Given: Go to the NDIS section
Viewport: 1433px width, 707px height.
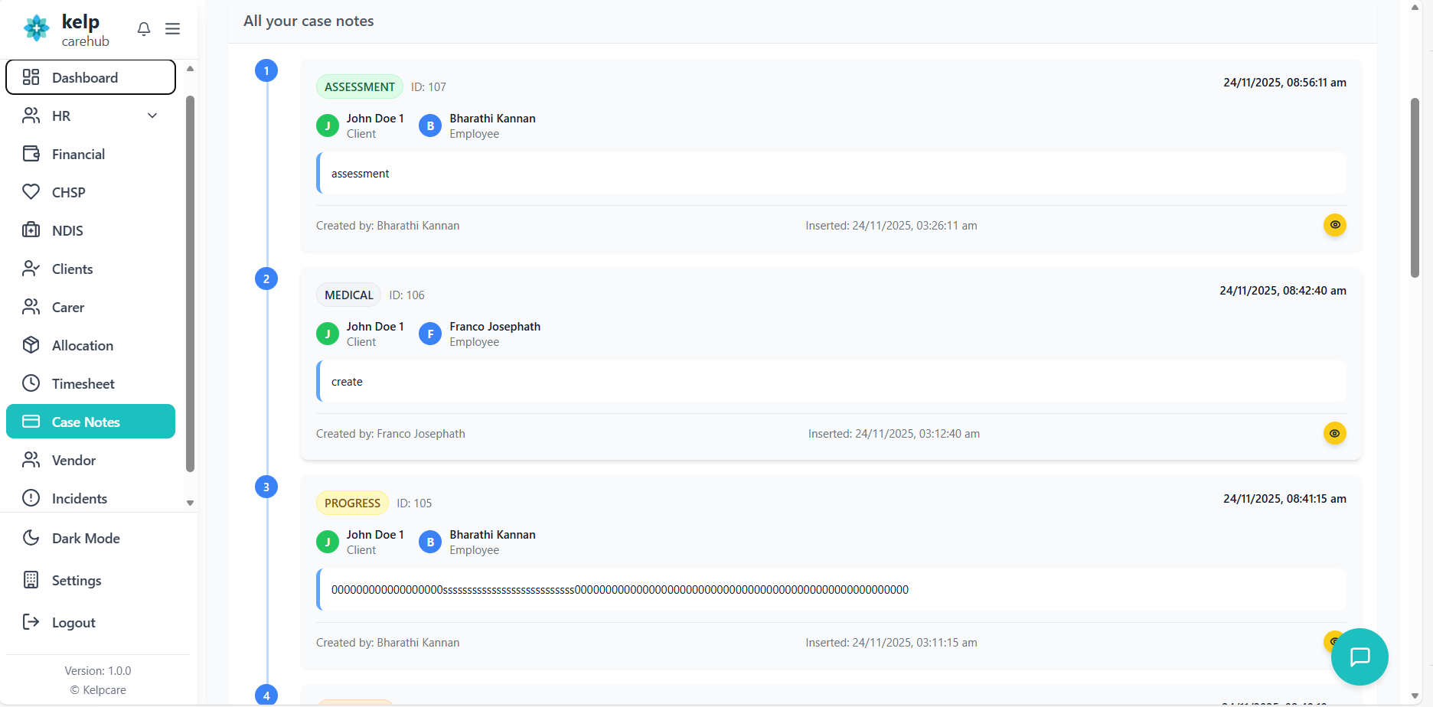Looking at the screenshot, I should [67, 231].
